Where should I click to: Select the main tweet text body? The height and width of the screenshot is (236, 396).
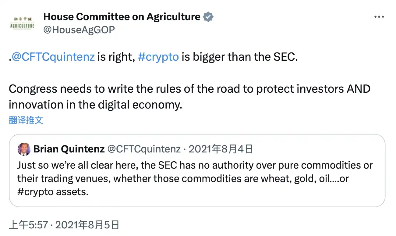[x=189, y=88]
